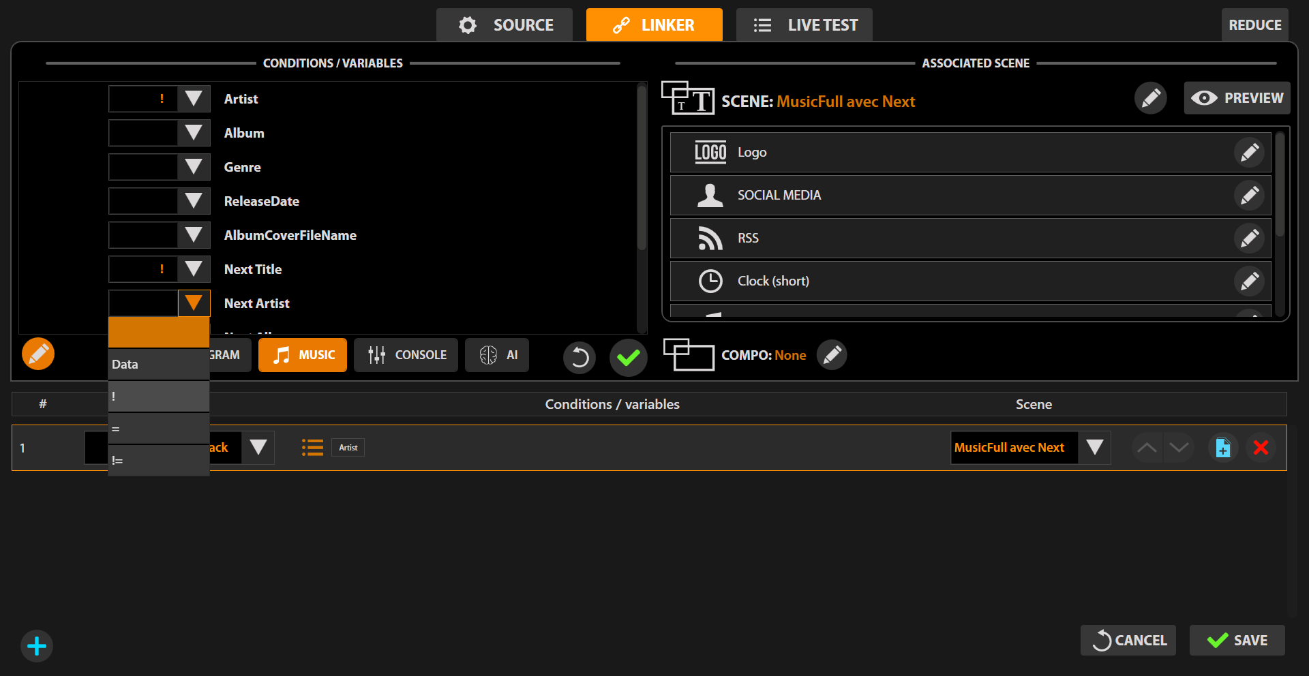Toggle the PREVIEW eye button
Screen dimensions: 1309x676
pos(1237,98)
